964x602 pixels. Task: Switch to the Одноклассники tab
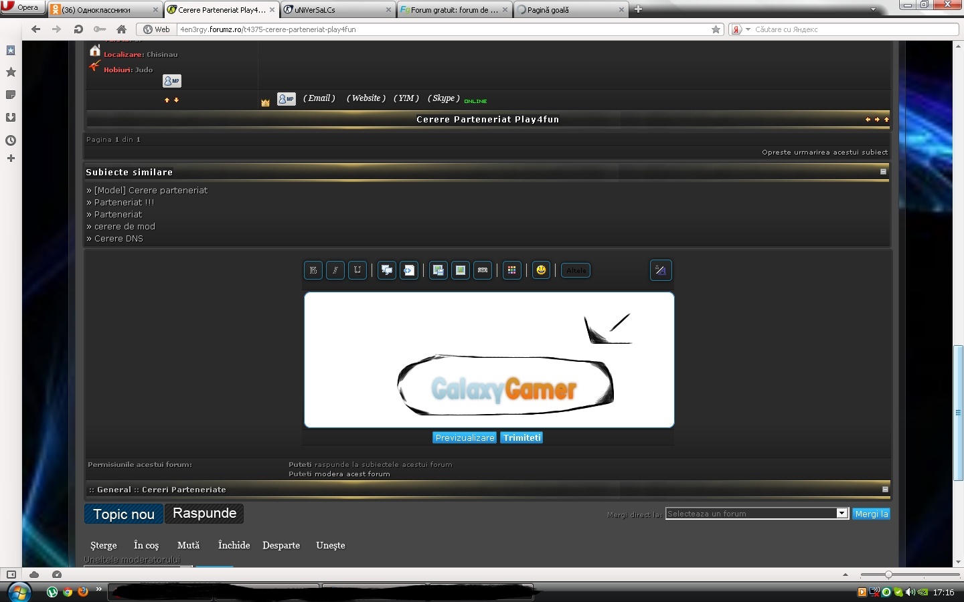point(105,9)
